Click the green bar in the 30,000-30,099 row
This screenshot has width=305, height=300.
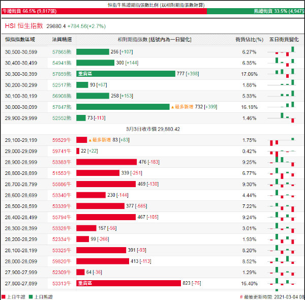coord(123,107)
